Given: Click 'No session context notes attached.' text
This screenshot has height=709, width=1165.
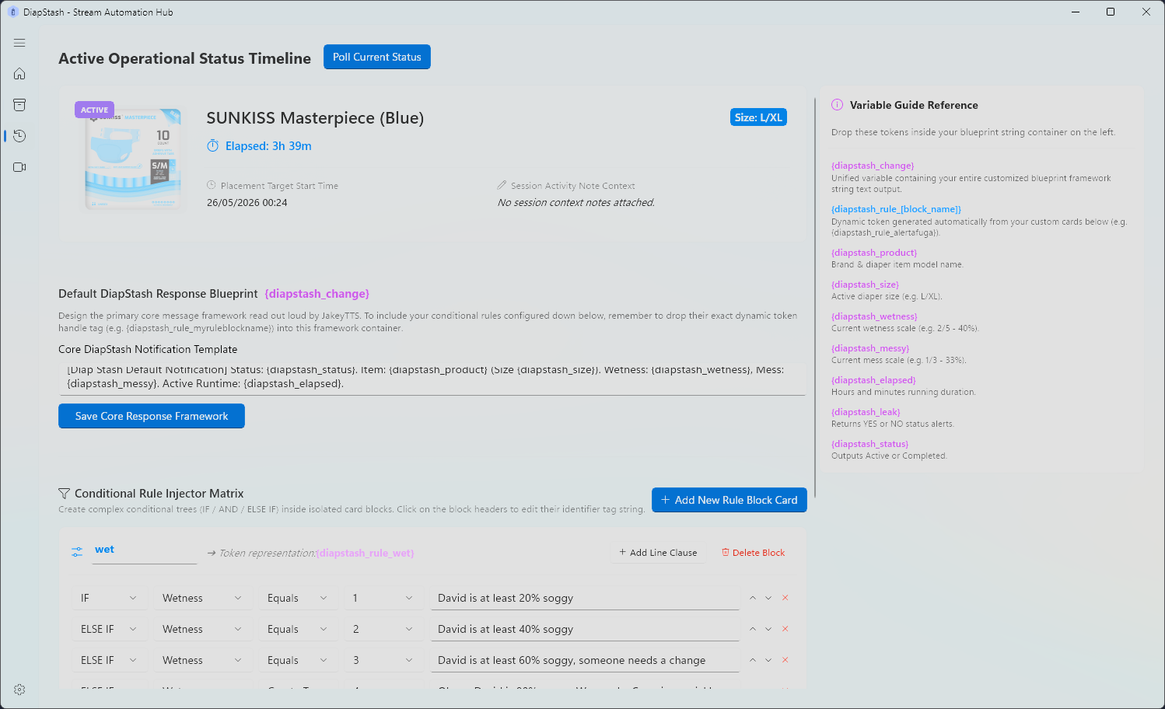Looking at the screenshot, I should (x=576, y=203).
